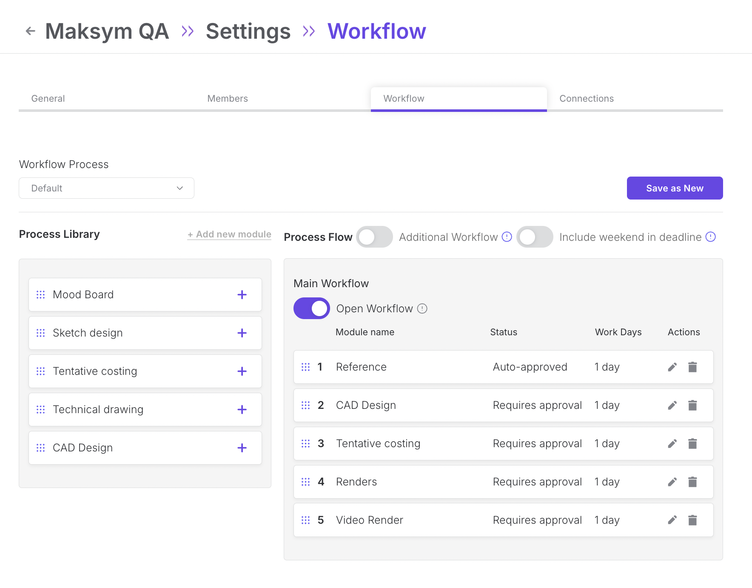Click Settings in the breadcrumb
Image resolution: width=752 pixels, height=588 pixels.
[x=248, y=31]
